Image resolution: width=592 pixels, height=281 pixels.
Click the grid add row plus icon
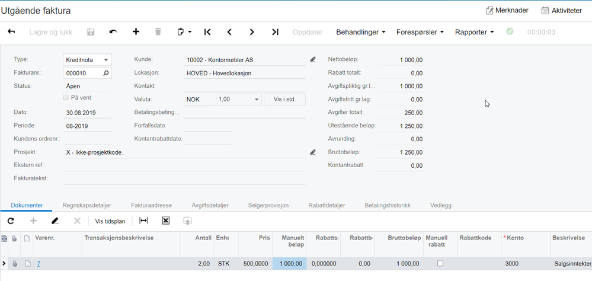(x=33, y=221)
